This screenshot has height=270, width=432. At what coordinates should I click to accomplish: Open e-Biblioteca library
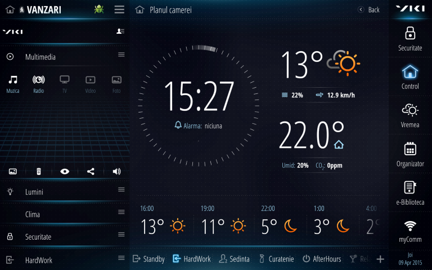[x=410, y=188]
